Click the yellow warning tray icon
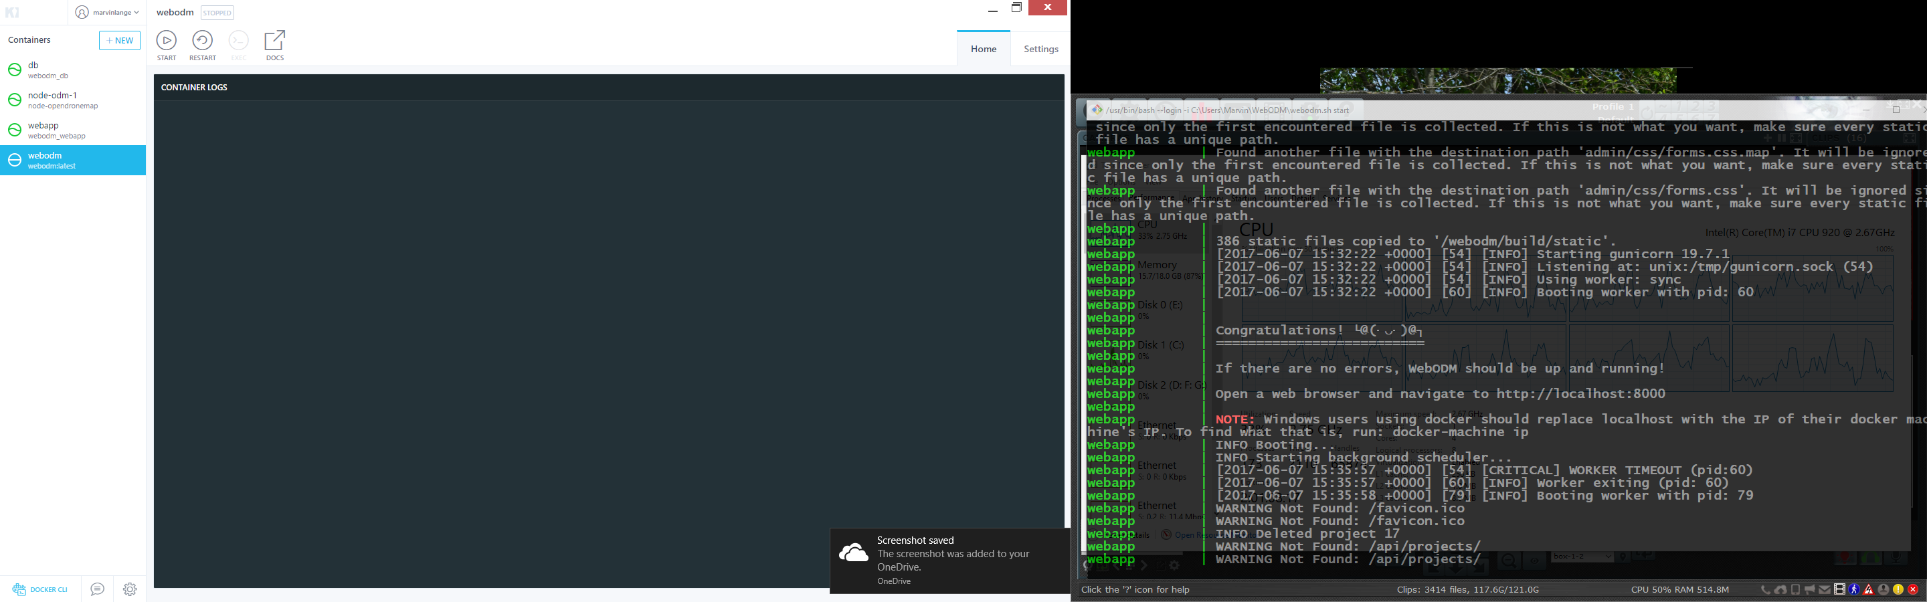The width and height of the screenshot is (1927, 602). 1901,589
